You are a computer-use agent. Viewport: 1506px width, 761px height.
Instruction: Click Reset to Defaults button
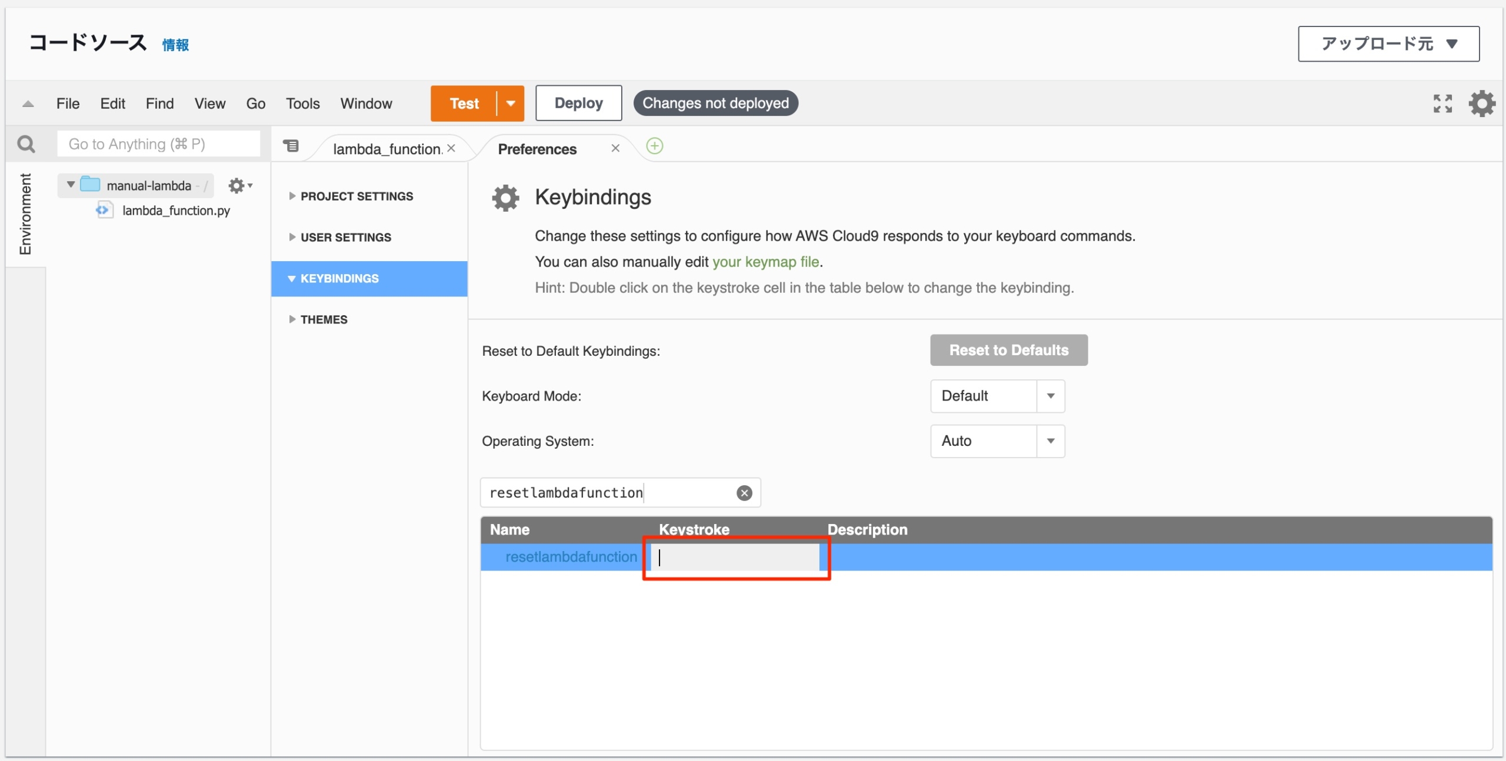[1008, 351]
